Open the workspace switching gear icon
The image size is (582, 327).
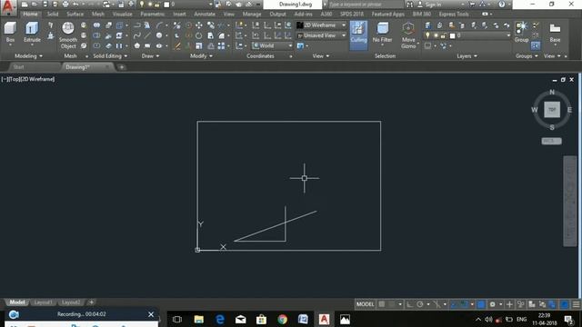coord(493,304)
